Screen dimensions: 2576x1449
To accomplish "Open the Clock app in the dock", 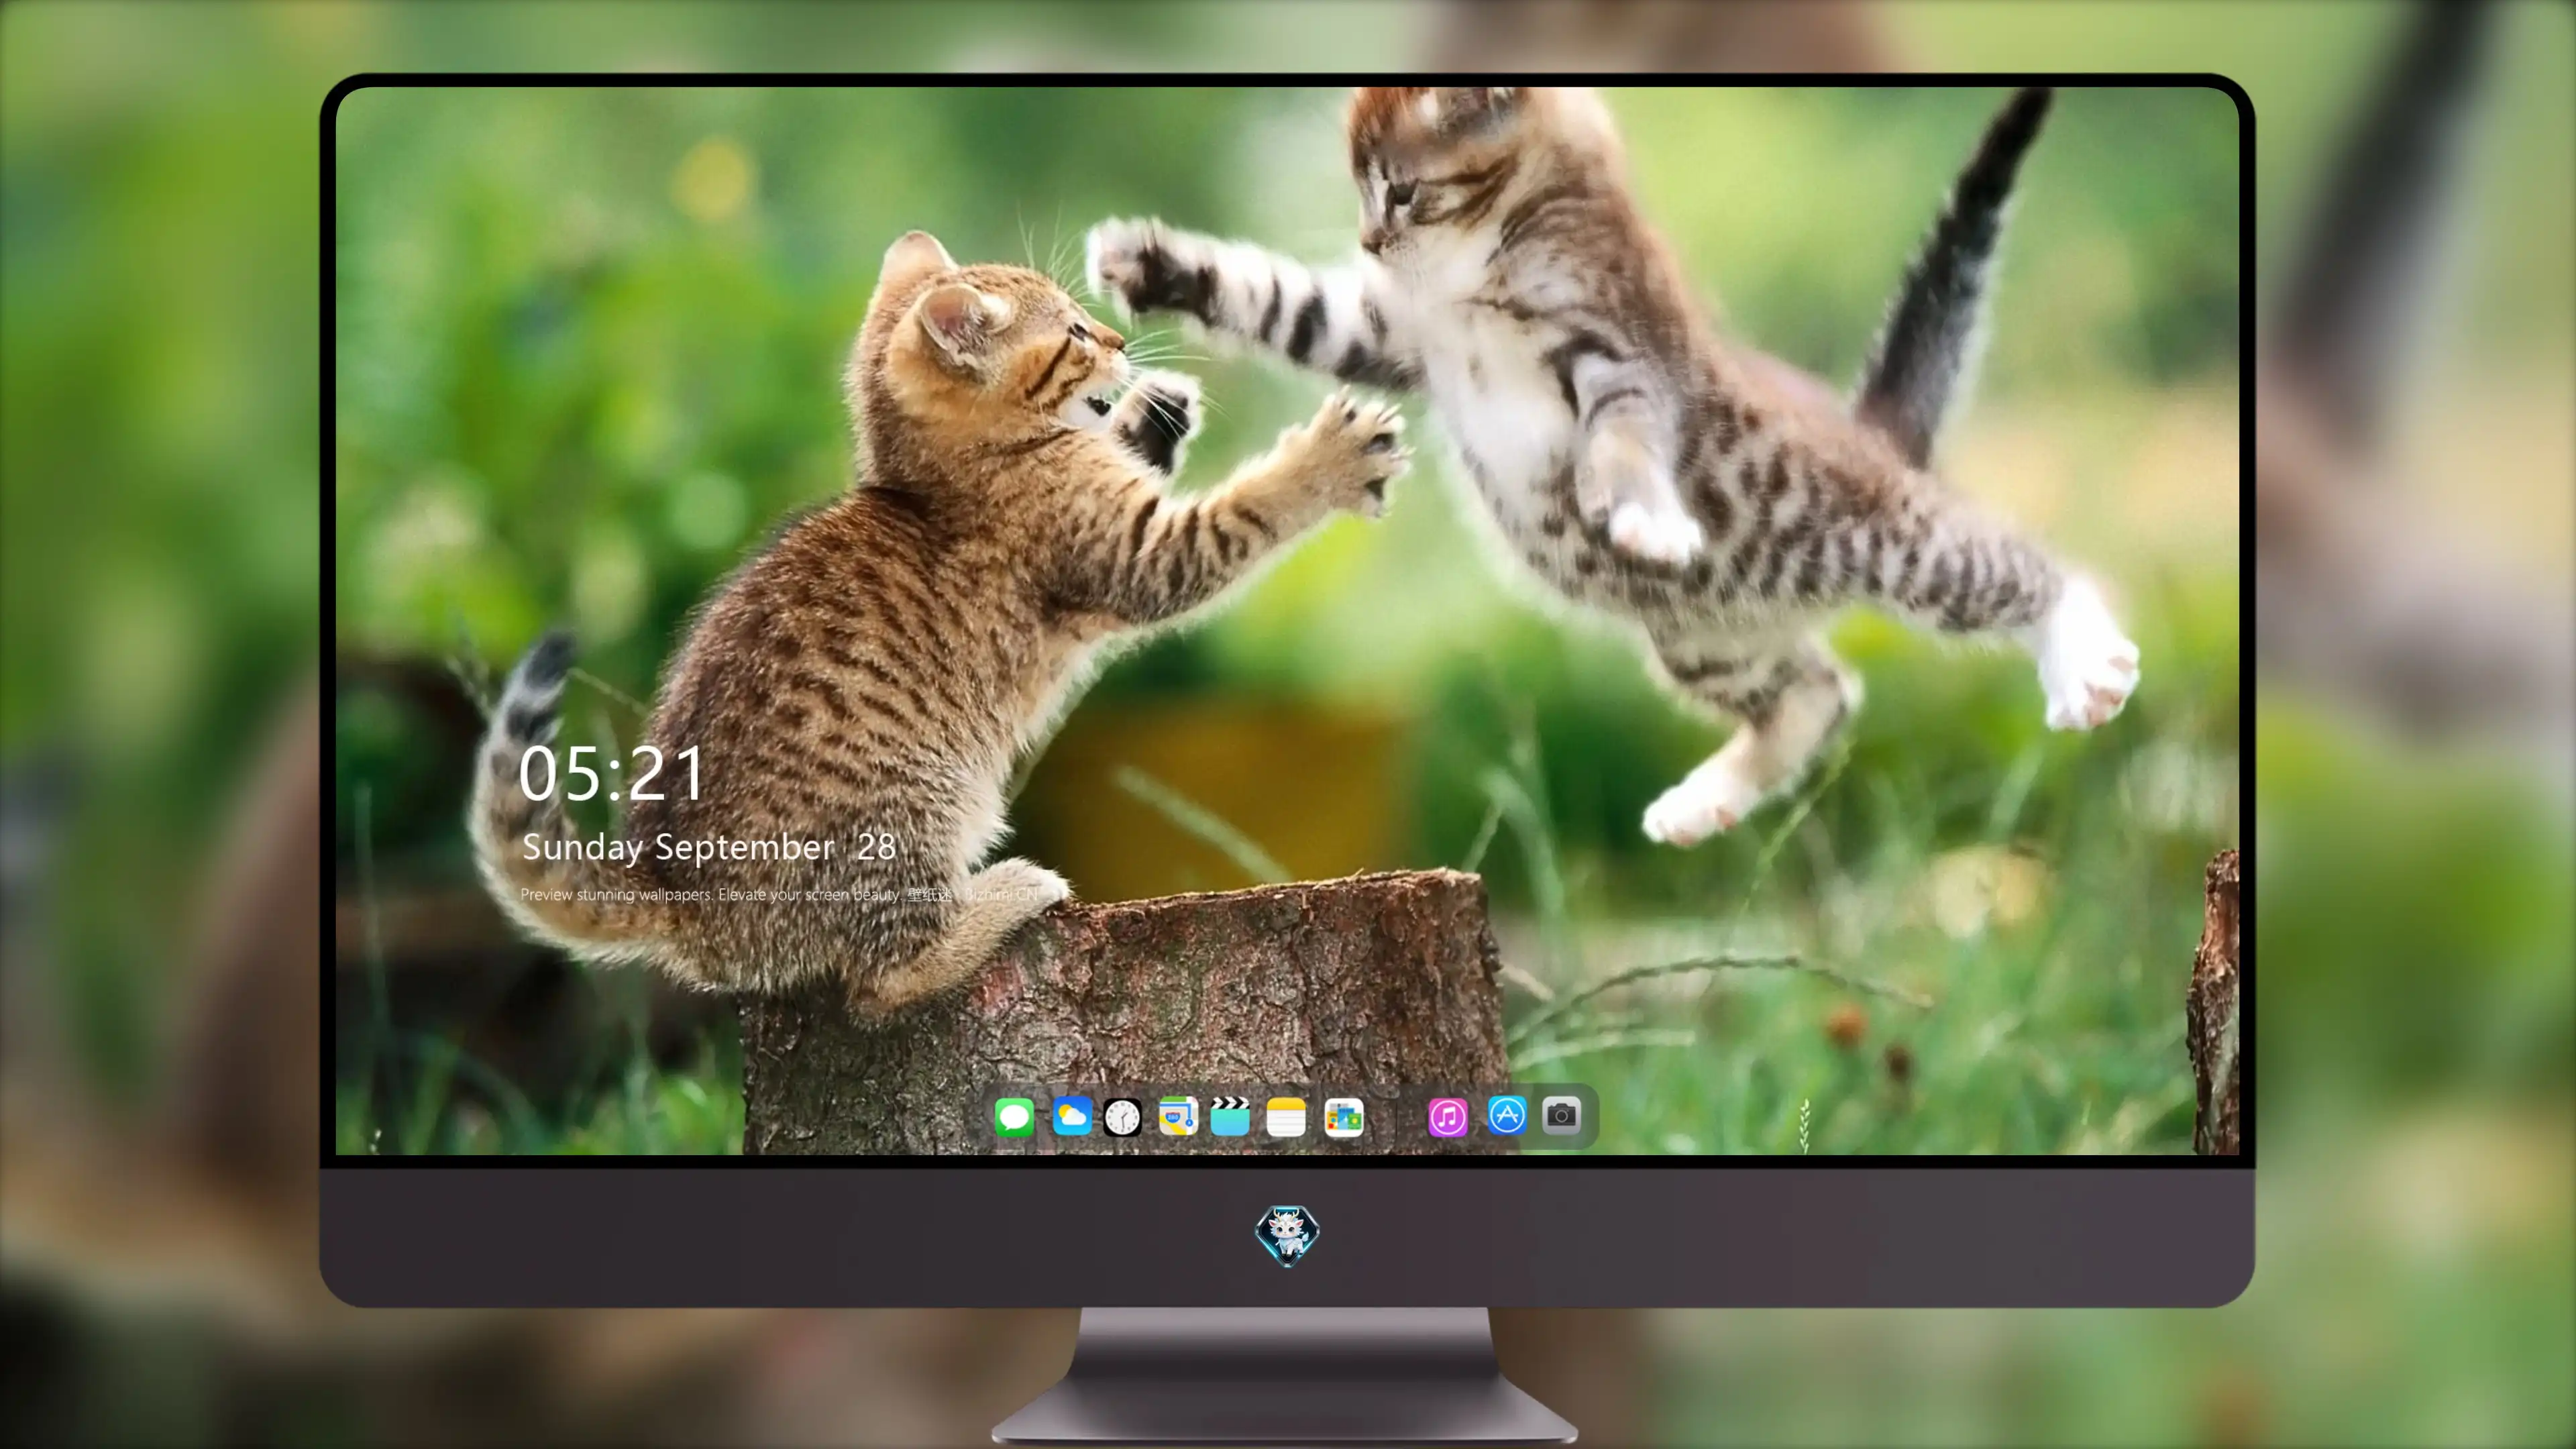I will [1122, 1117].
